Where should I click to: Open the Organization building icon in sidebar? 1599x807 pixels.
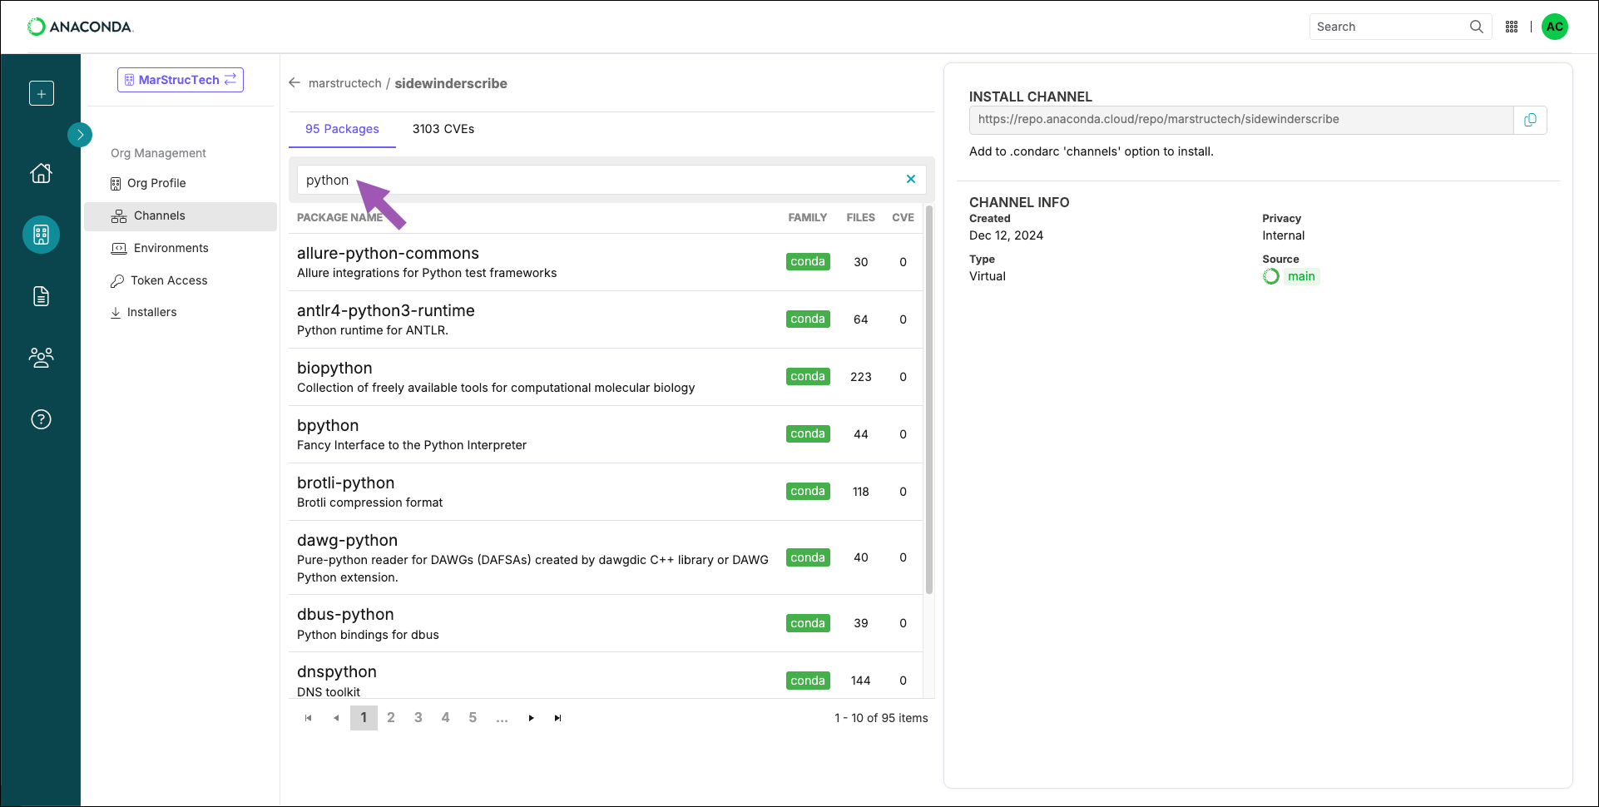pos(41,235)
